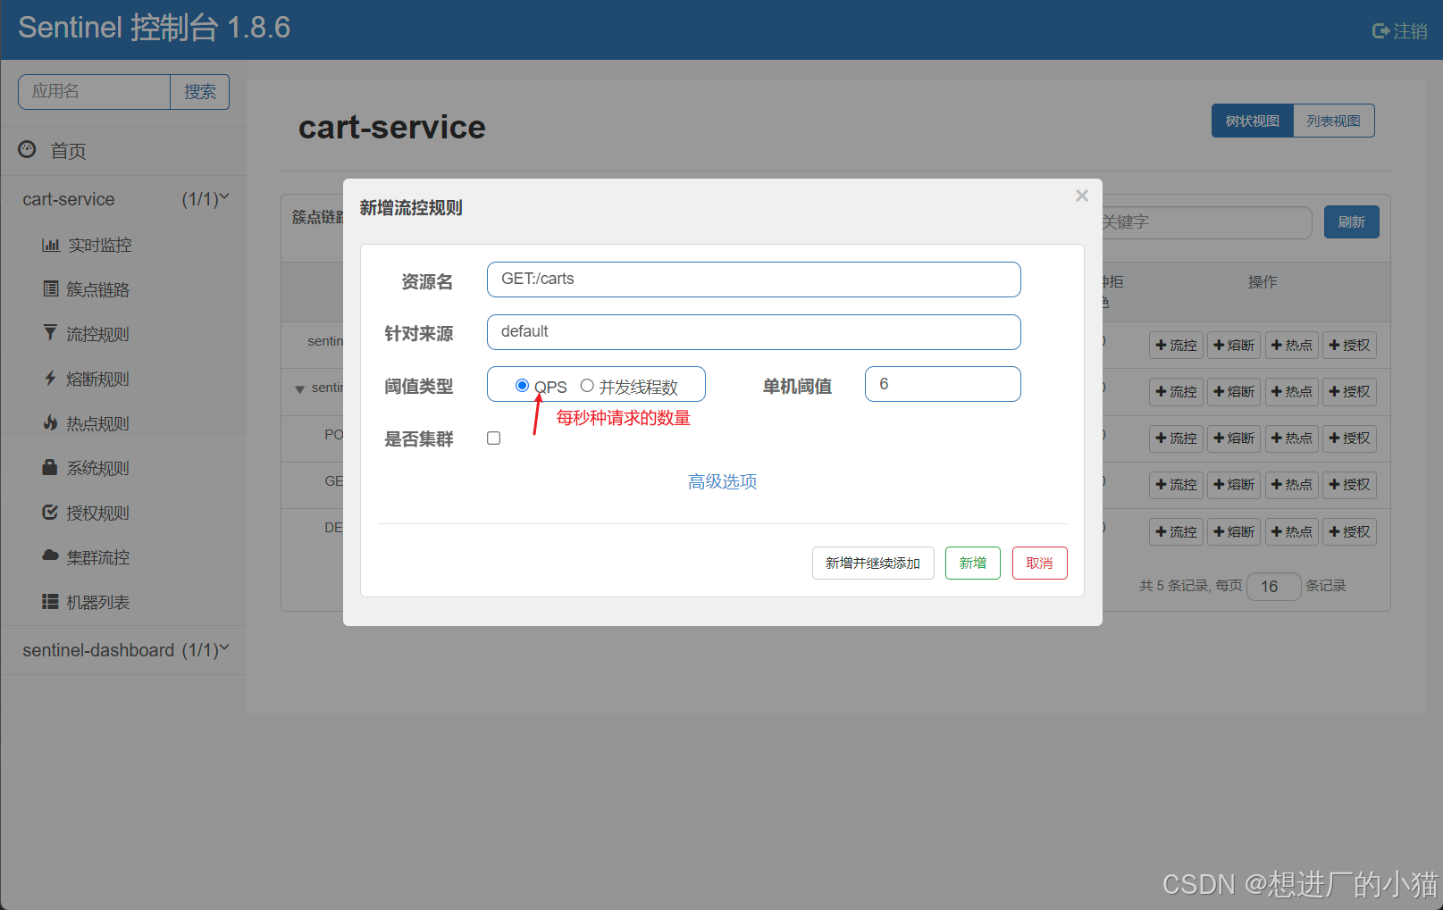1443x910 pixels.
Task: Click the 刷新 button
Action: (x=1351, y=222)
